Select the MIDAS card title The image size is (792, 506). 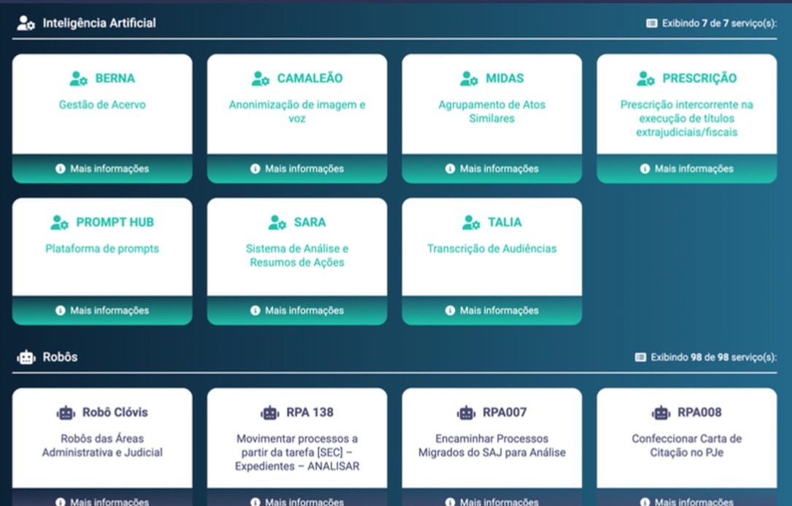(505, 79)
